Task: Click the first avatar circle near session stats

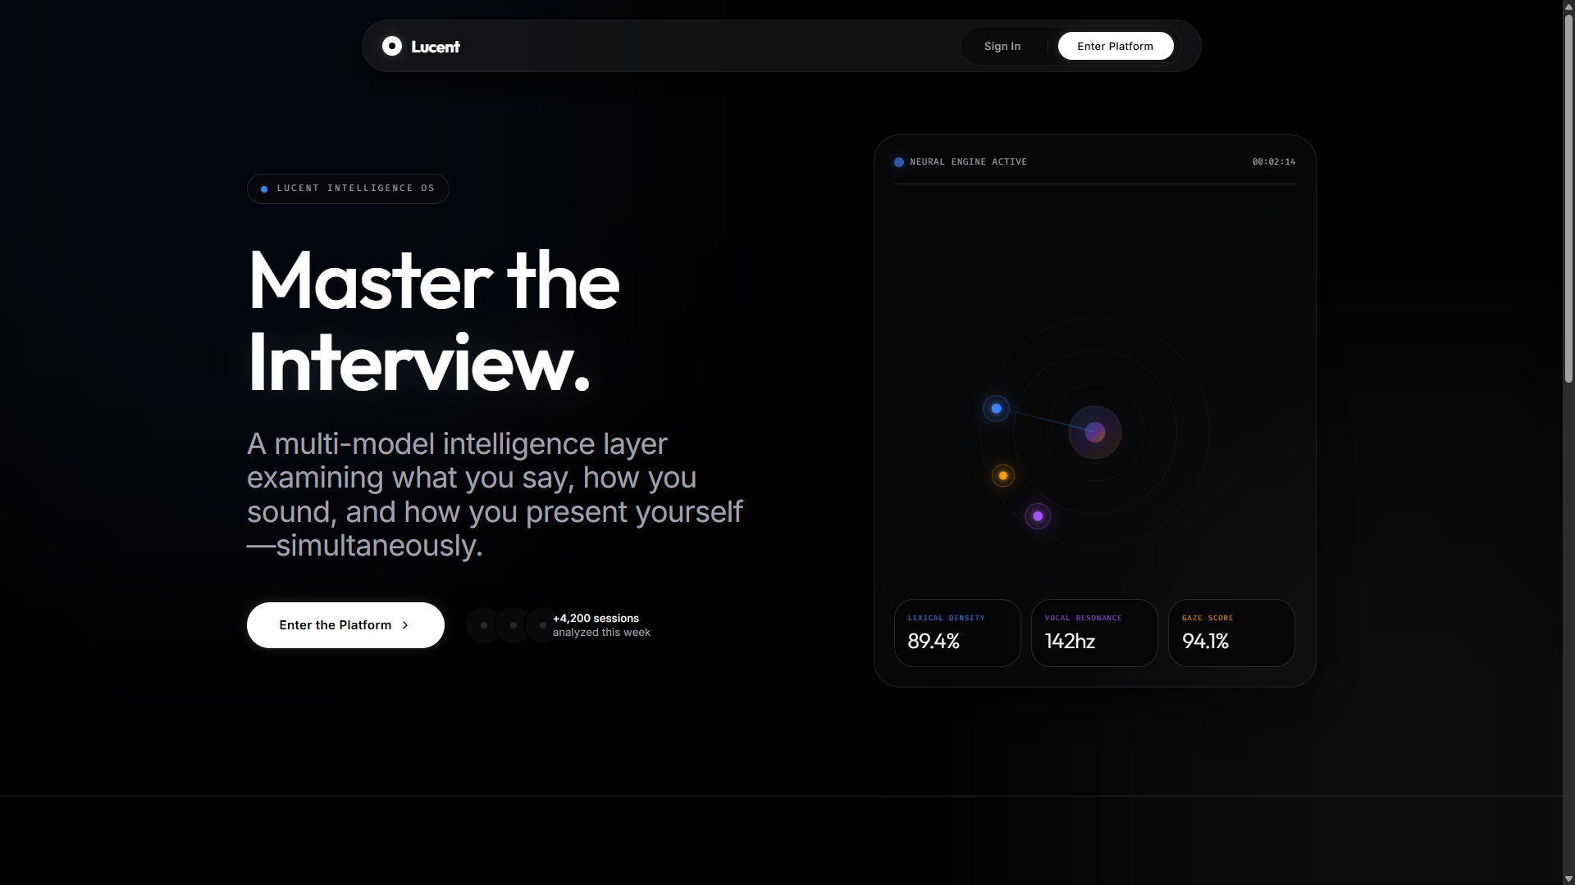Action: coord(482,624)
